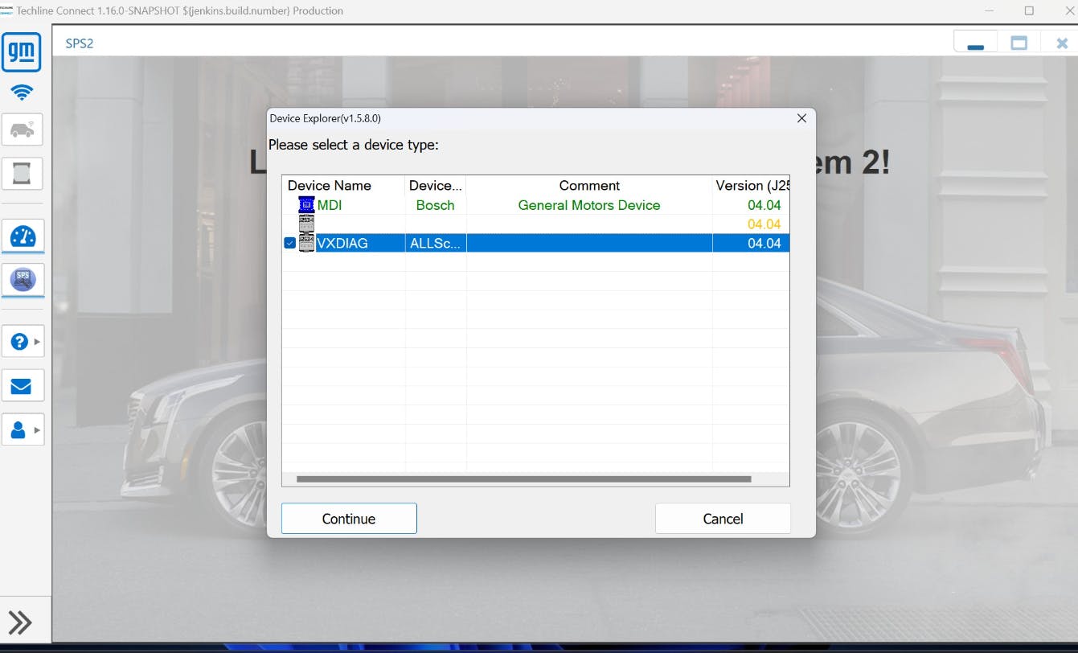Open the dashboard gauge icon
Viewport: 1078px width, 653px height.
coord(23,236)
